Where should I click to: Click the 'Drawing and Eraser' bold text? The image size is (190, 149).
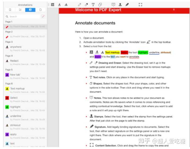110,63
